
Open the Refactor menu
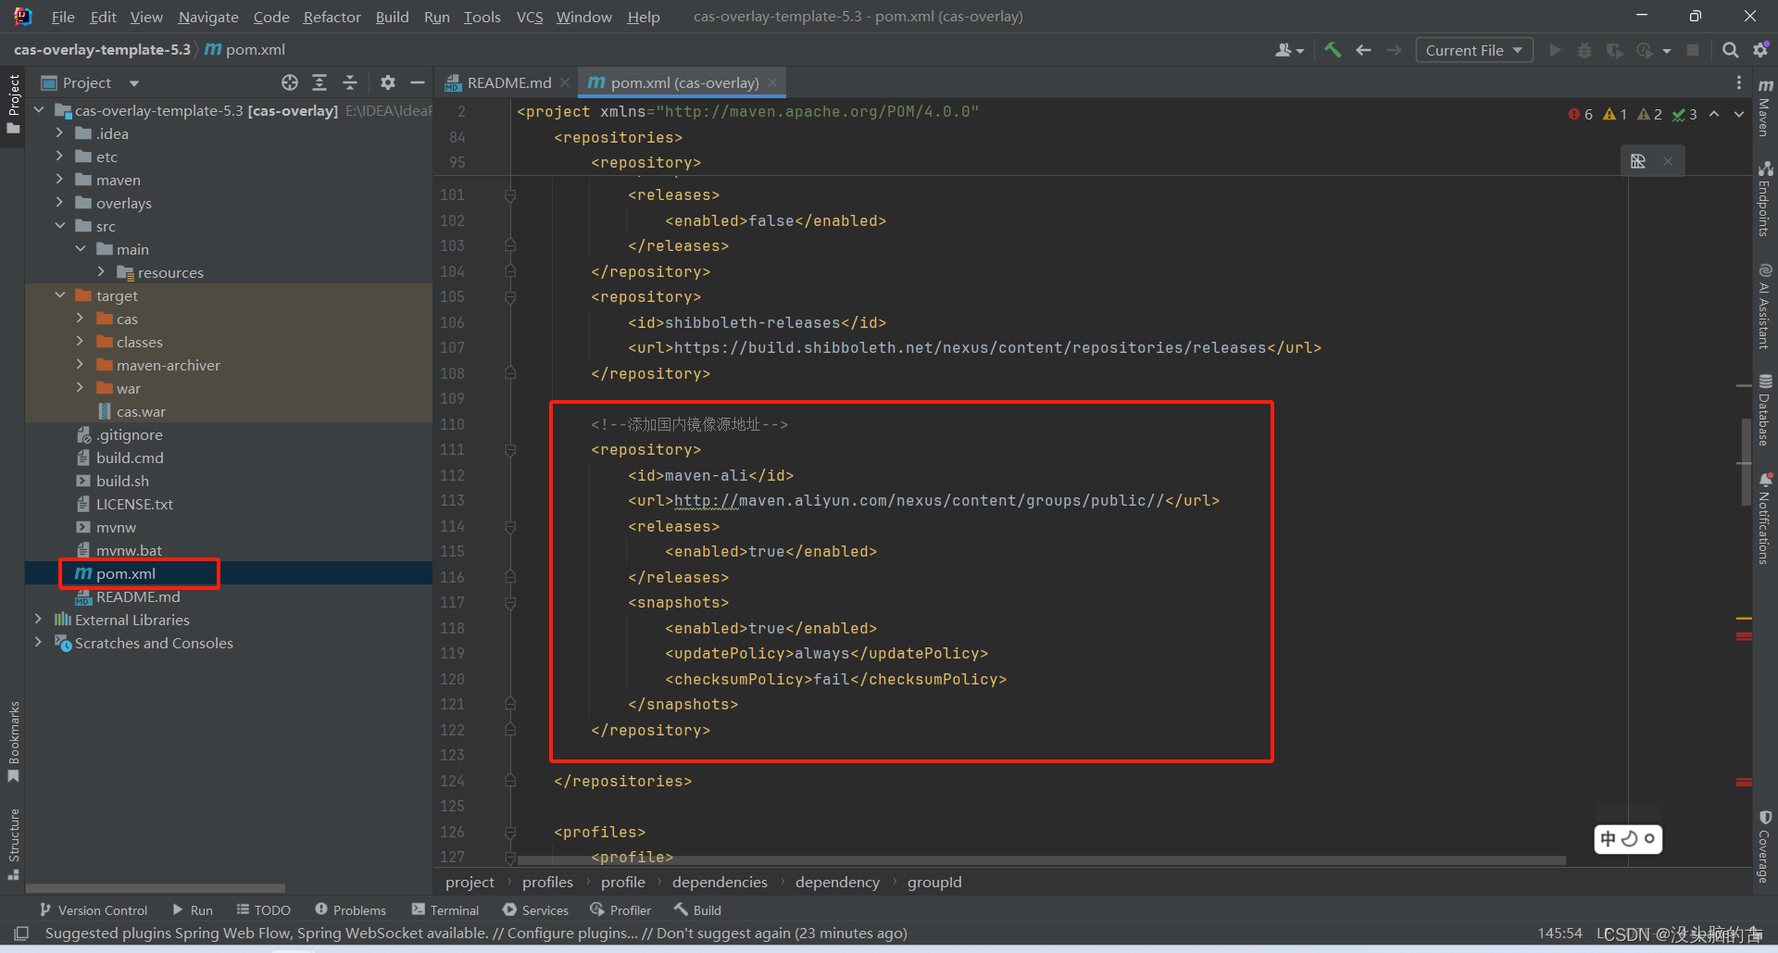coord(332,17)
